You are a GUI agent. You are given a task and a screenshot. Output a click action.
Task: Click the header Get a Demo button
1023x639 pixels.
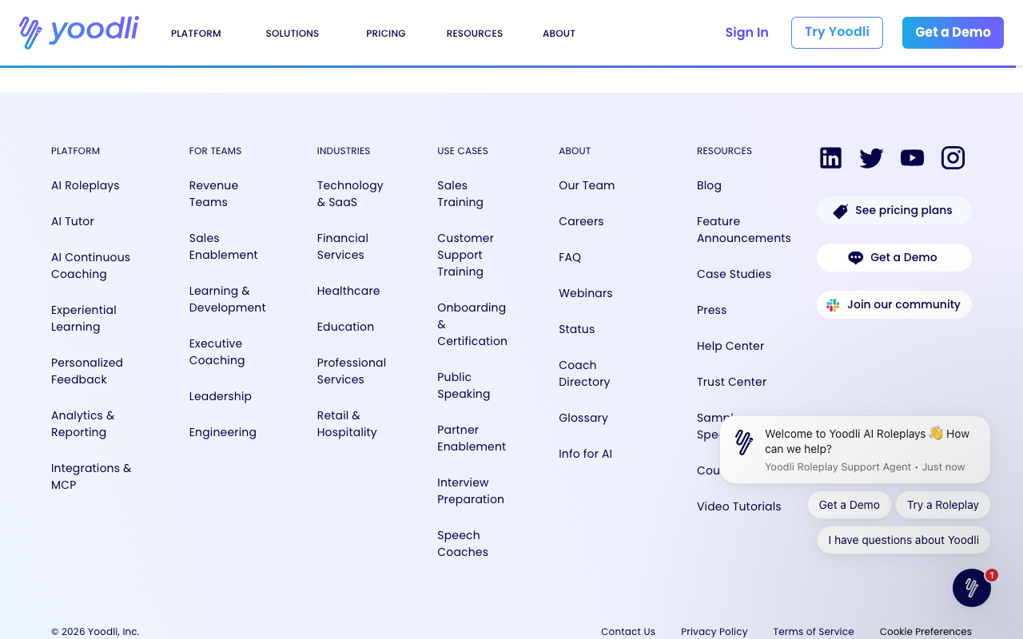[953, 33]
